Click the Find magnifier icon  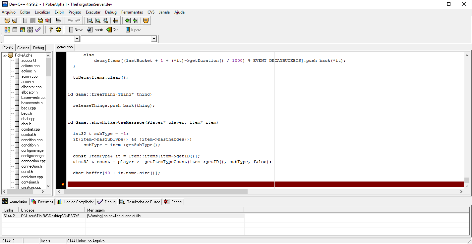point(90,20)
